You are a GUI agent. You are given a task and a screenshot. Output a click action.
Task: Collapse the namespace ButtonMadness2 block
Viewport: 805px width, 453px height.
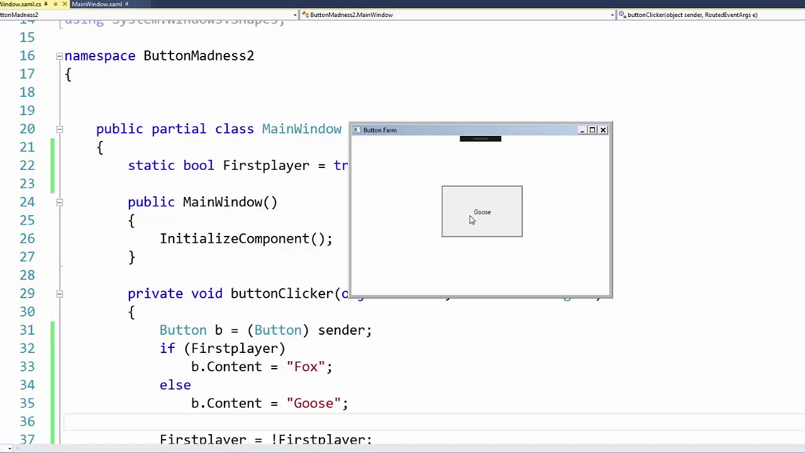pos(59,56)
